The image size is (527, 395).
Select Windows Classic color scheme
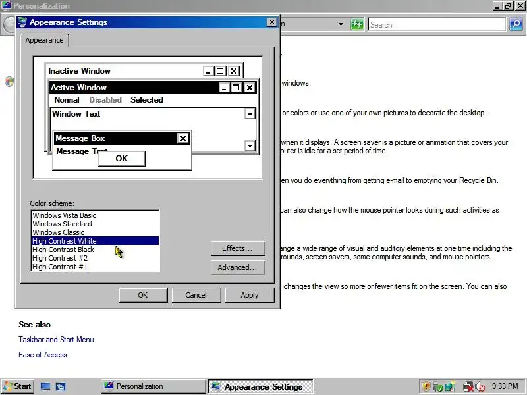[95, 232]
